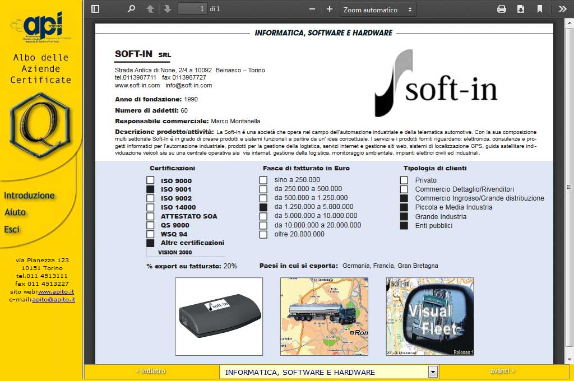Select Esci to exit
The width and height of the screenshot is (574, 381).
tap(12, 230)
